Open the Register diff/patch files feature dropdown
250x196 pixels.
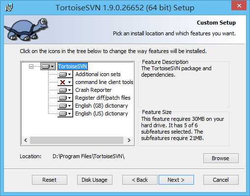tap(65, 98)
